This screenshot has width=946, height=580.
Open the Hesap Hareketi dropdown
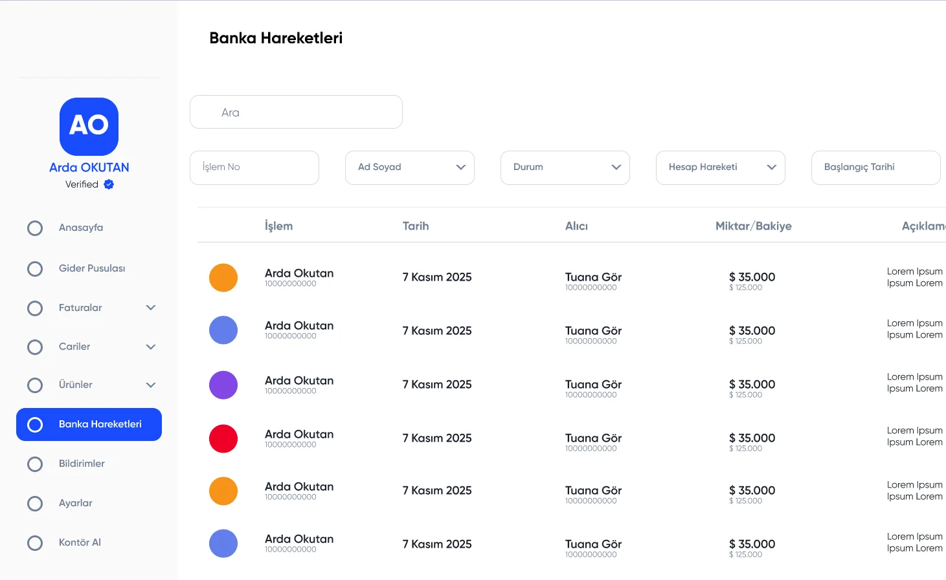pos(720,167)
